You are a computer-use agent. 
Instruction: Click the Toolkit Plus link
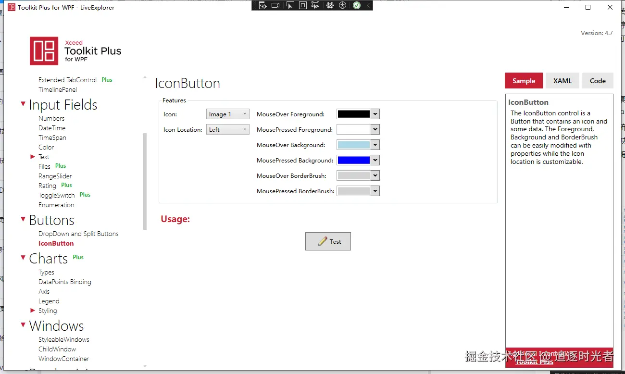535,362
